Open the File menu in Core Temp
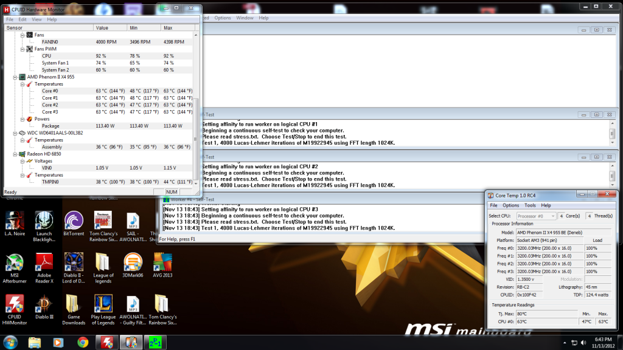The image size is (623, 350). click(493, 205)
